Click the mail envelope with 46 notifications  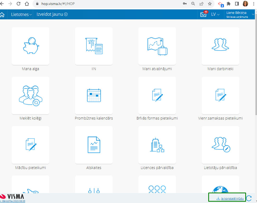[x=203, y=14]
